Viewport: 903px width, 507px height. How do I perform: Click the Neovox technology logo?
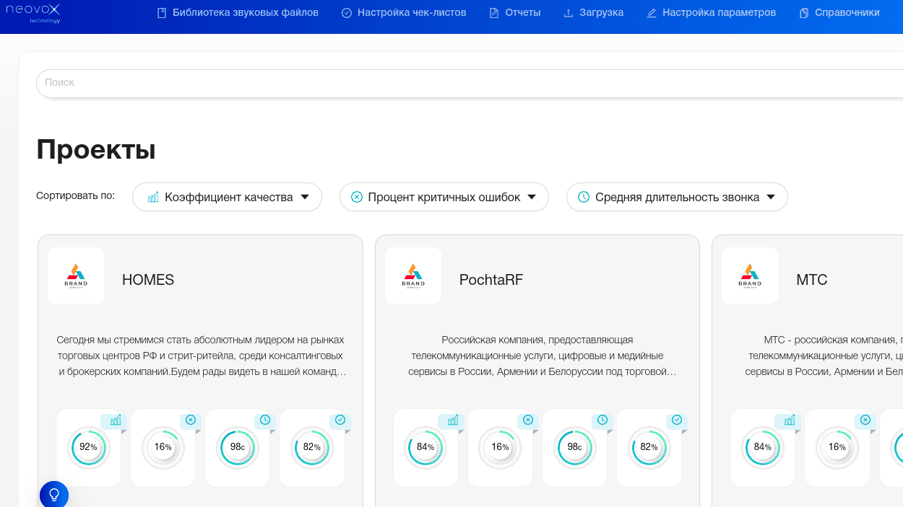pyautogui.click(x=33, y=13)
